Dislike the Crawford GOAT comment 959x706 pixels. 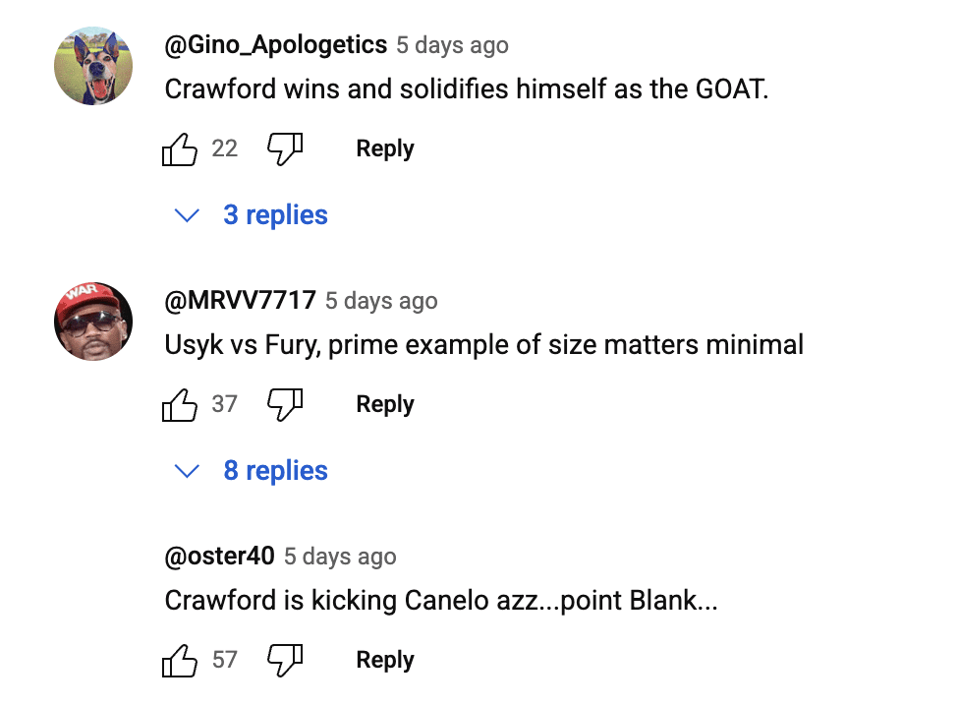[x=285, y=149]
